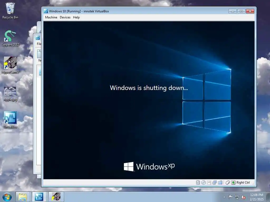This screenshot has width=270, height=202.
Task: Click the hard disk activity indicator
Action: pyautogui.click(x=198, y=183)
